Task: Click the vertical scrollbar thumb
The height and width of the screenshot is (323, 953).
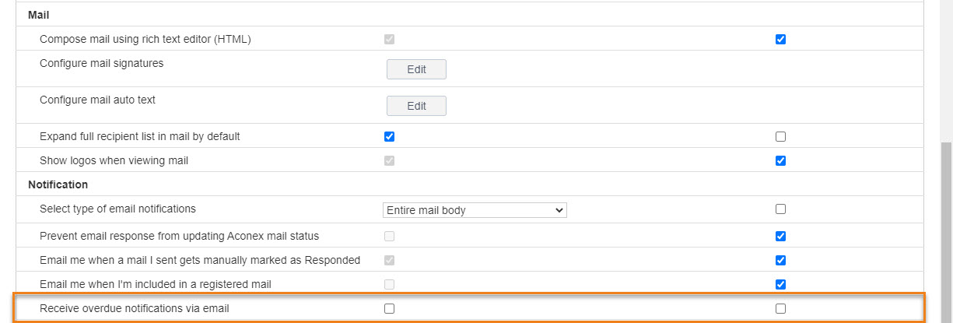Action: 946,232
